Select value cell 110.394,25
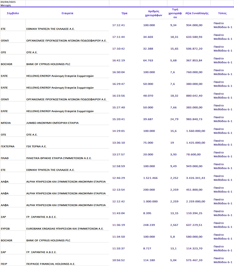The width and height of the screenshot is (234, 266). [194, 213]
